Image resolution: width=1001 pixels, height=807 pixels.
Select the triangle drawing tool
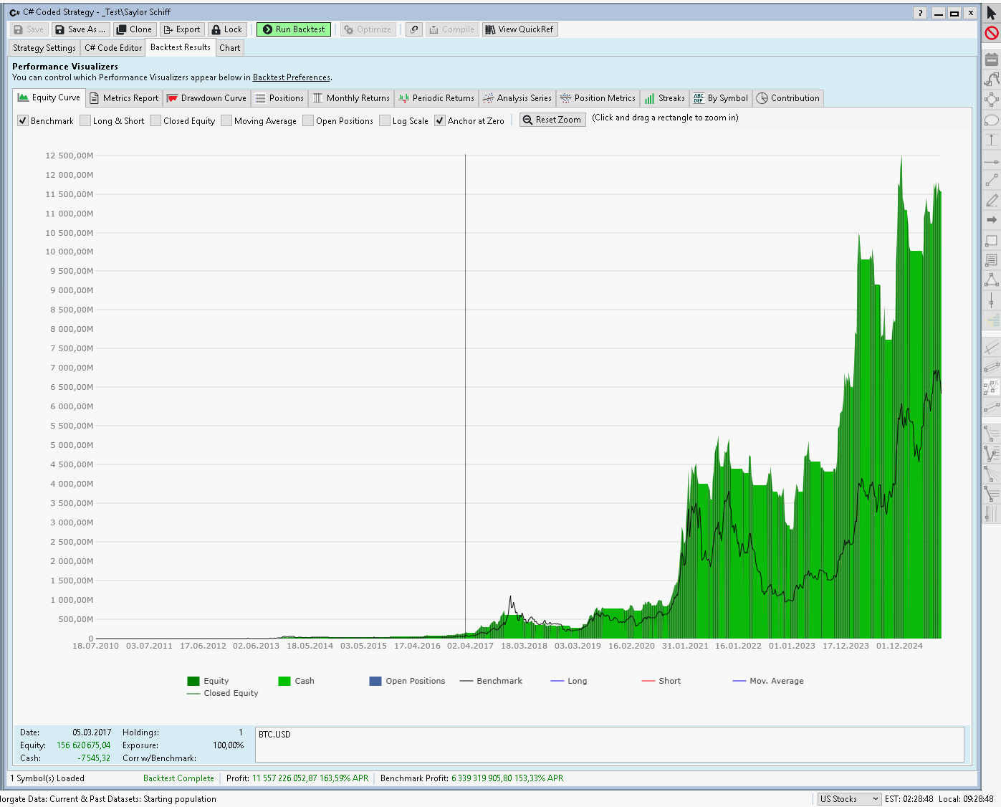tap(992, 280)
